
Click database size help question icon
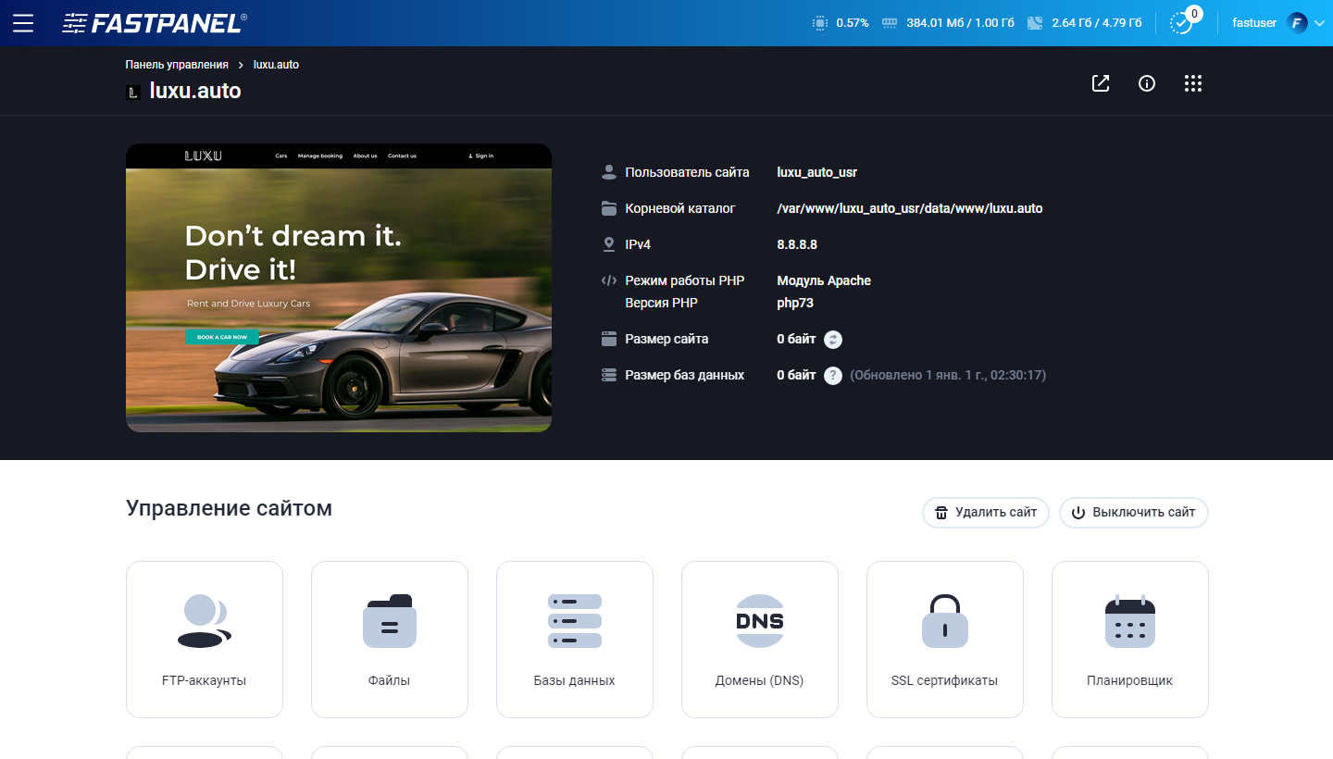pos(833,376)
